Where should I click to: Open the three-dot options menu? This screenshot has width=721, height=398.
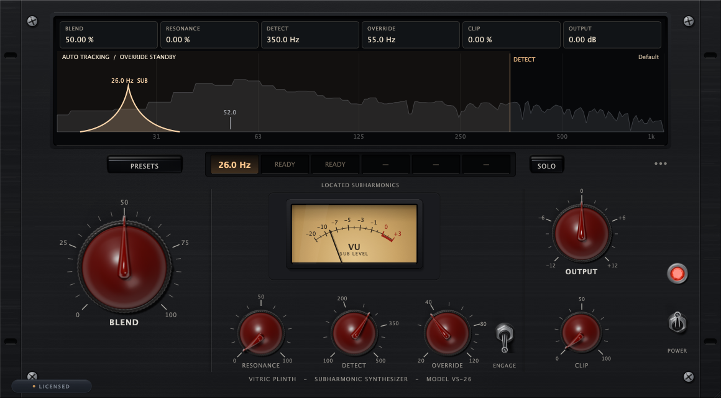(661, 164)
